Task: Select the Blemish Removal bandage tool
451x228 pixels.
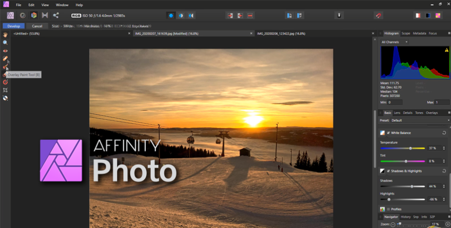Action: point(5,58)
